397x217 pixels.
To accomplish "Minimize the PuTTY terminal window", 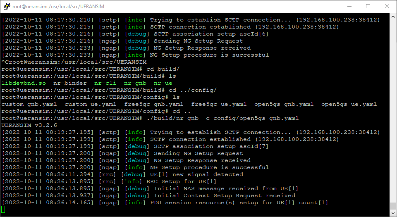I will tap(350, 6).
